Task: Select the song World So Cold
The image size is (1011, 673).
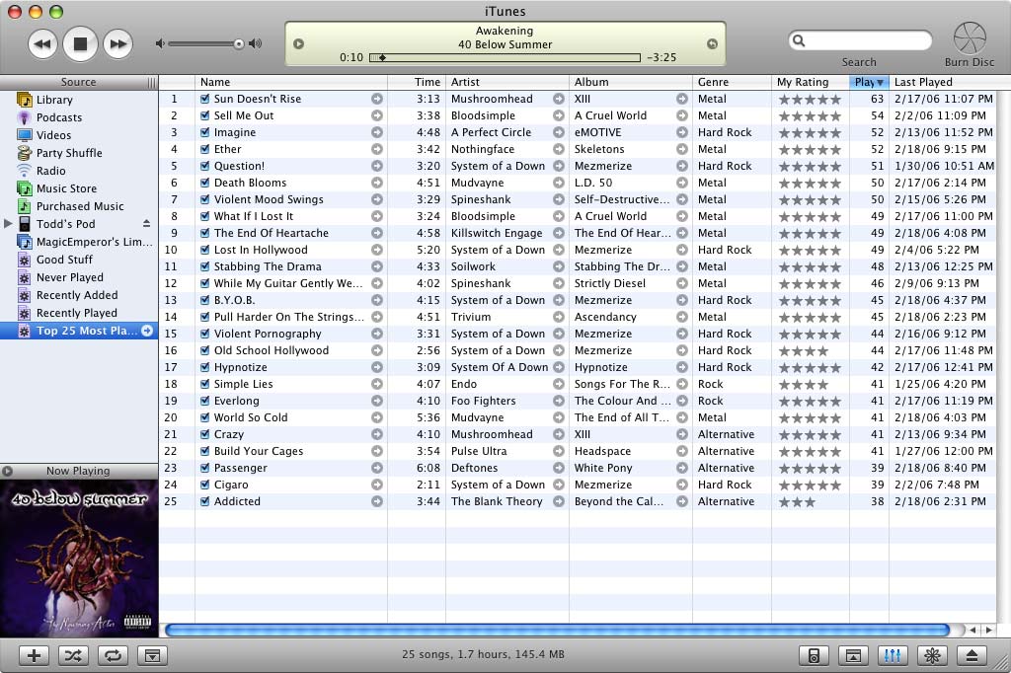Action: point(577,417)
